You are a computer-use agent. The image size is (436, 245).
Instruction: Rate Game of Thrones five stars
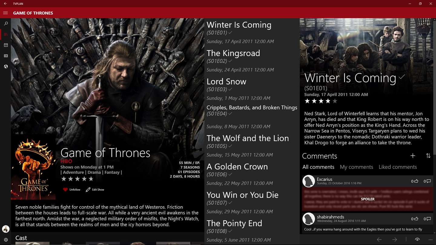tap(91, 179)
